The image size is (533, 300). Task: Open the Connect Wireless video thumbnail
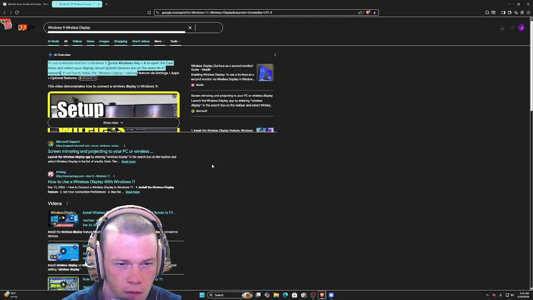pyautogui.click(x=63, y=284)
